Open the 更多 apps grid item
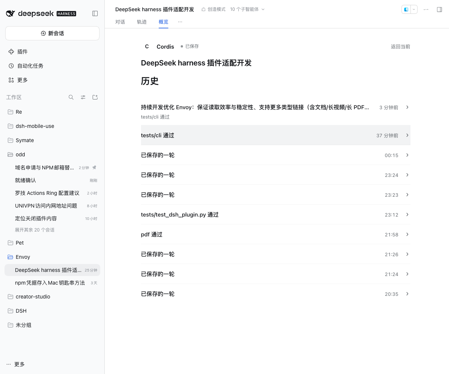This screenshot has height=374, width=449. click(x=52, y=80)
